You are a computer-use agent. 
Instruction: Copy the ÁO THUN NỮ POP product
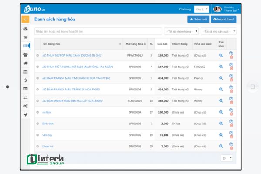(x=231, y=53)
